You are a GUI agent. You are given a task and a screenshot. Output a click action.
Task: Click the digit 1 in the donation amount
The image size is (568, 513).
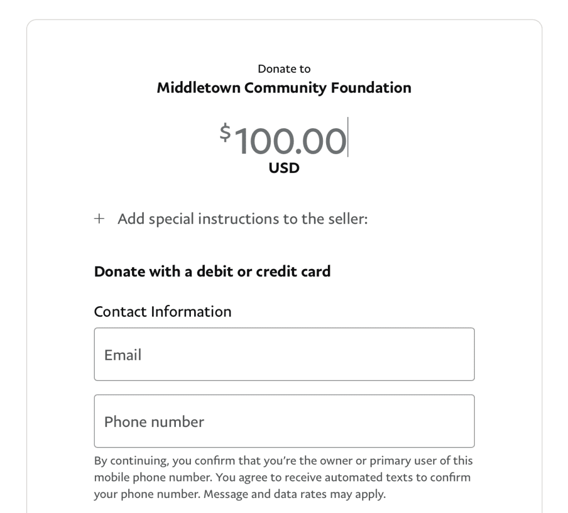[x=242, y=140]
